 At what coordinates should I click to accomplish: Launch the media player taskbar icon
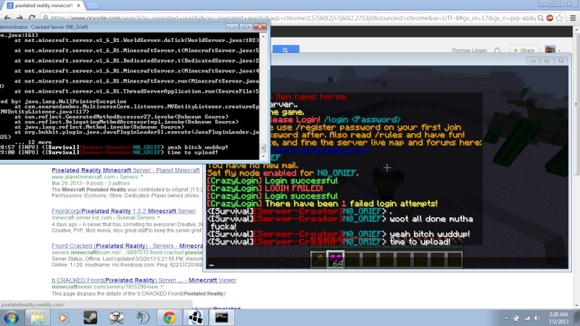[x=63, y=318]
